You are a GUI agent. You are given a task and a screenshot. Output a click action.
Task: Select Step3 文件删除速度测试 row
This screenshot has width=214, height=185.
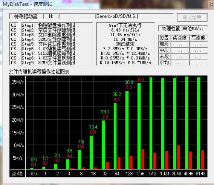pyautogui.click(x=49, y=35)
